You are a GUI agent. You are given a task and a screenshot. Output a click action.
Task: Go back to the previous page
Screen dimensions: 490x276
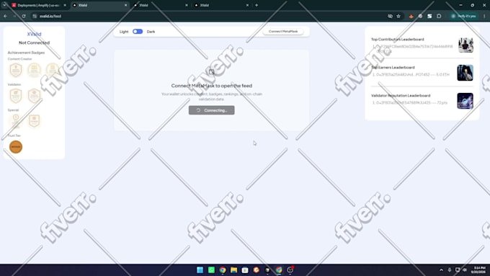(6, 16)
